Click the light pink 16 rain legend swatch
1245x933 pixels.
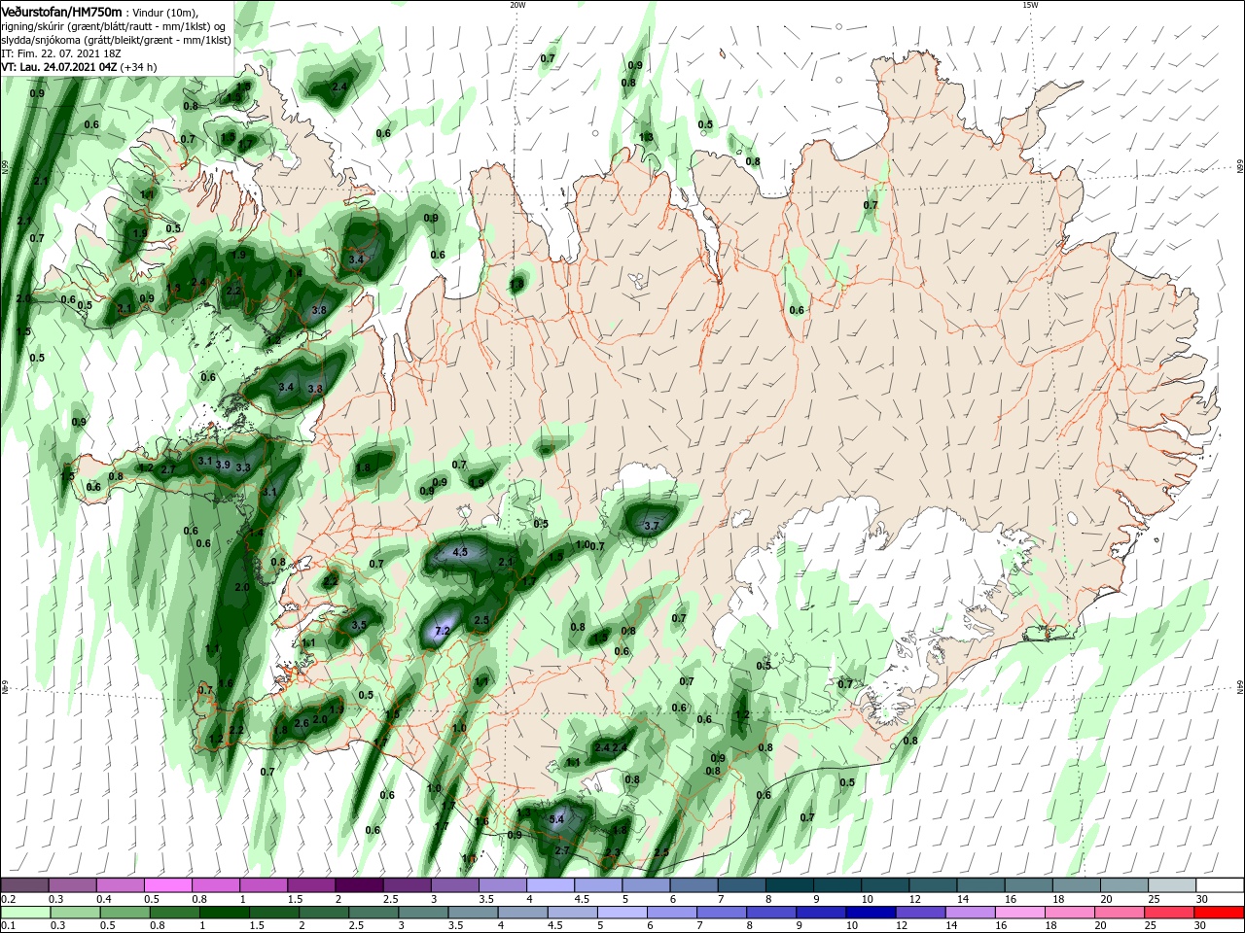pyautogui.click(x=1020, y=913)
